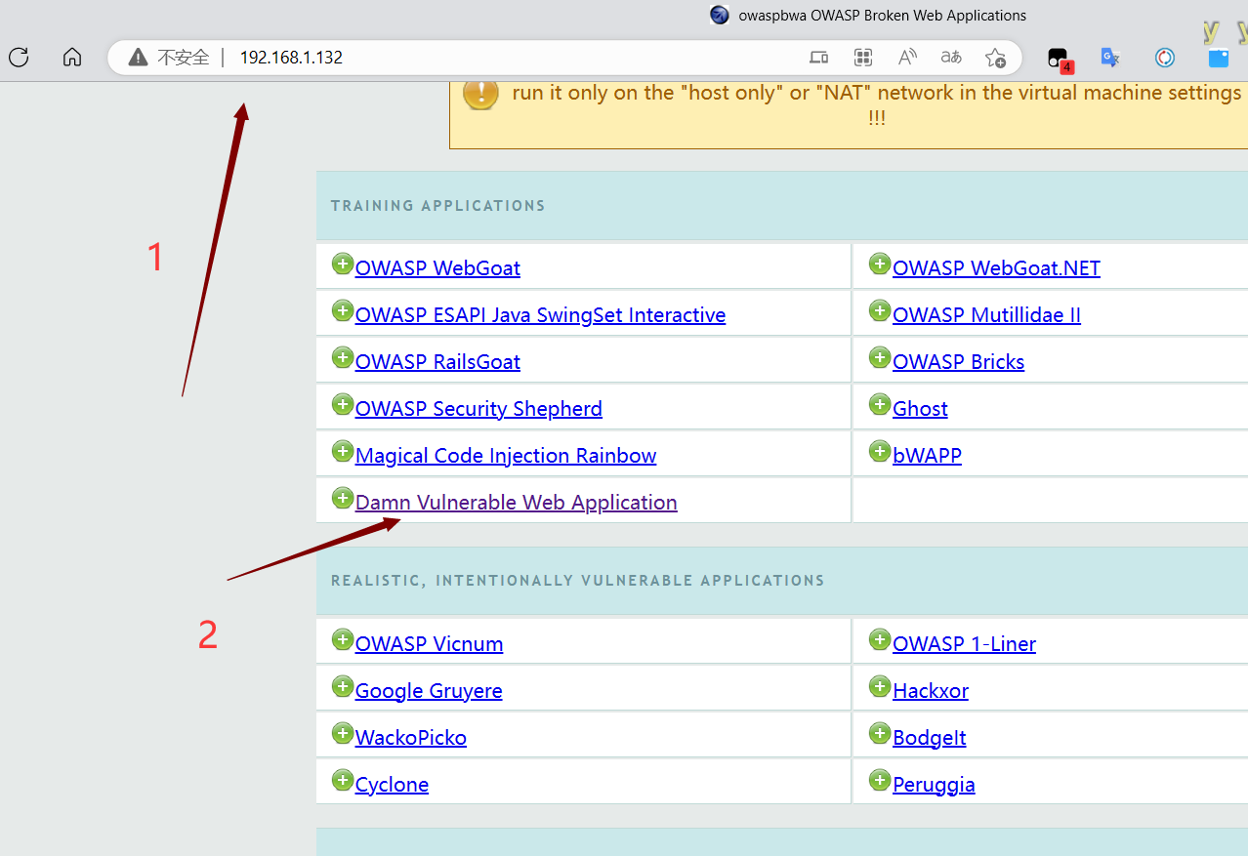1248x856 pixels.
Task: Expand the green plus beside OWASP WebGoat.NET
Action: coord(879,264)
